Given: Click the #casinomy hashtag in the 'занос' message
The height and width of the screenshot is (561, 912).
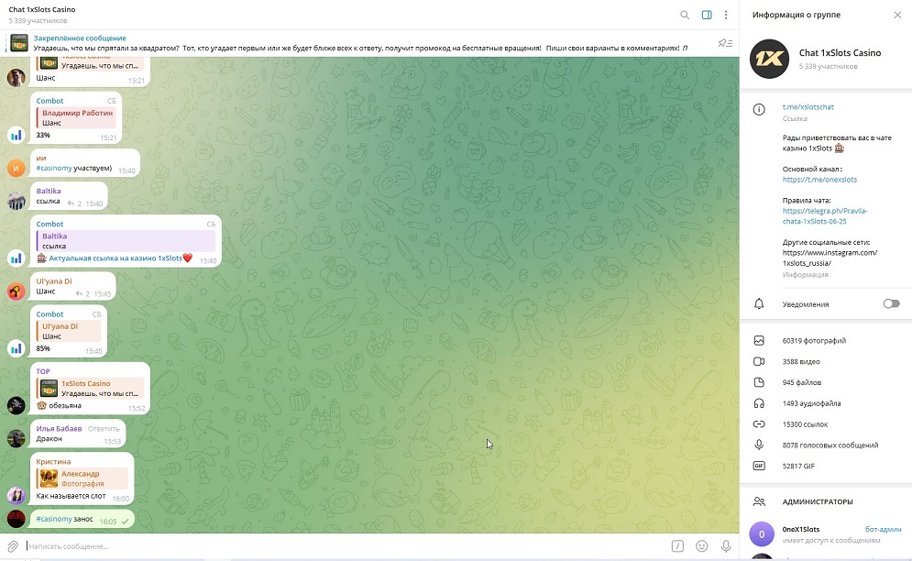Looking at the screenshot, I should [x=54, y=519].
